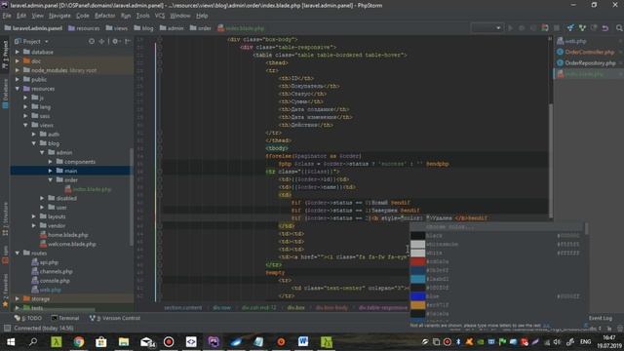Collapse the resources folder
The image size is (624, 351).
(18, 89)
